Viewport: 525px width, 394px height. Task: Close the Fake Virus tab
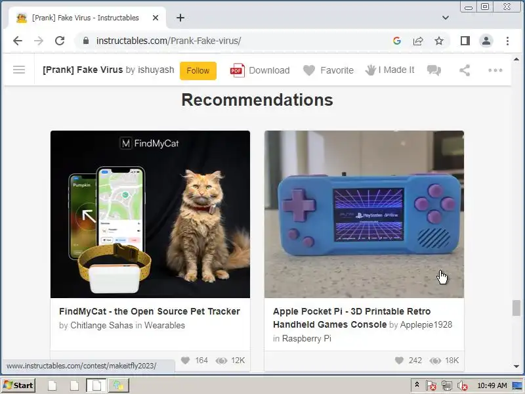tap(156, 18)
